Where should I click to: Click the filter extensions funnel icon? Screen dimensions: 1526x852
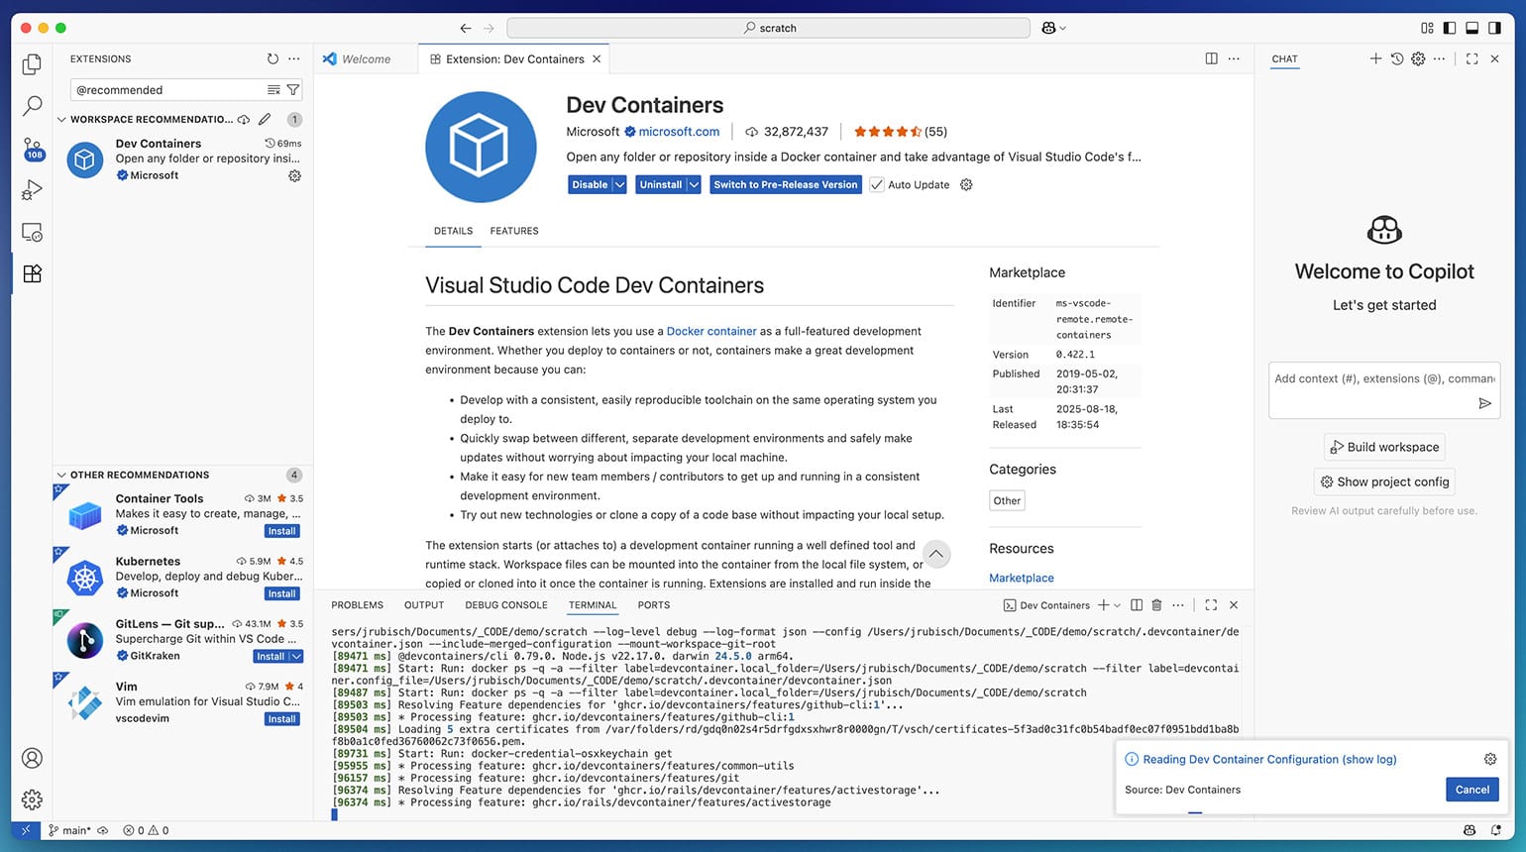pos(293,90)
